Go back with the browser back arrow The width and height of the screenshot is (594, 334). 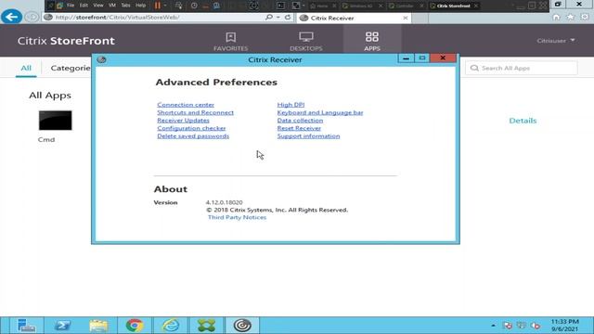11,17
